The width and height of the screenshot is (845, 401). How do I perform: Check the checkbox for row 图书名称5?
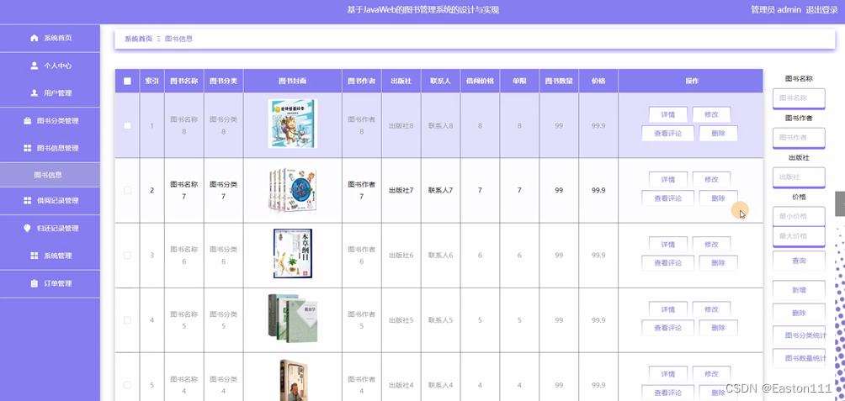click(127, 320)
